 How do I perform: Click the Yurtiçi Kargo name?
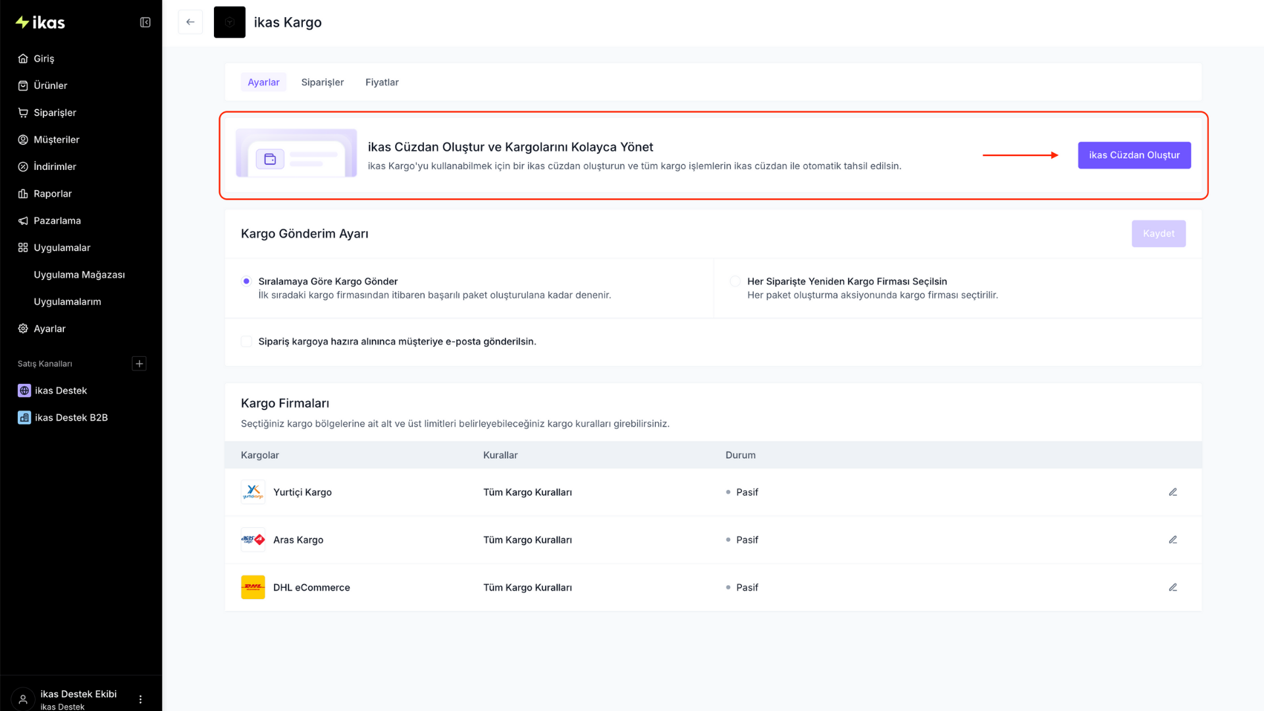pos(302,492)
